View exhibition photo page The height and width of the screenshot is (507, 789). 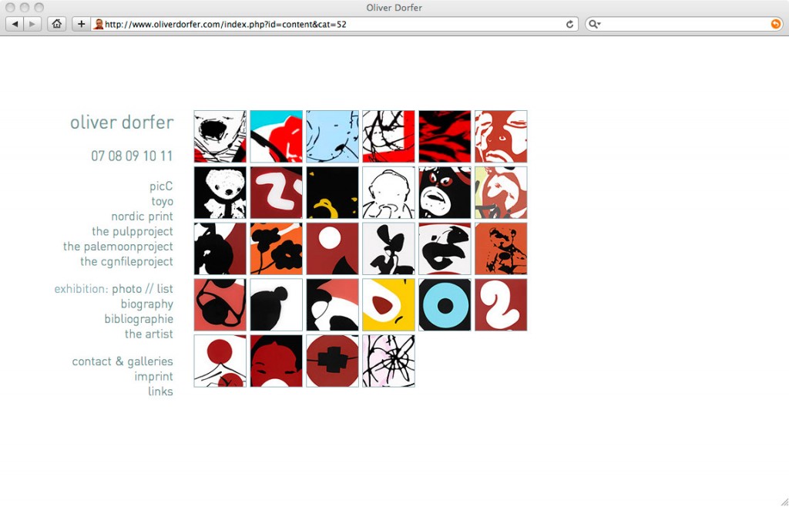[127, 289]
